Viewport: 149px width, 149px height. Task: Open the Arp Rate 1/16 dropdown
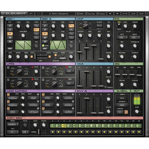[x=25, y=132]
